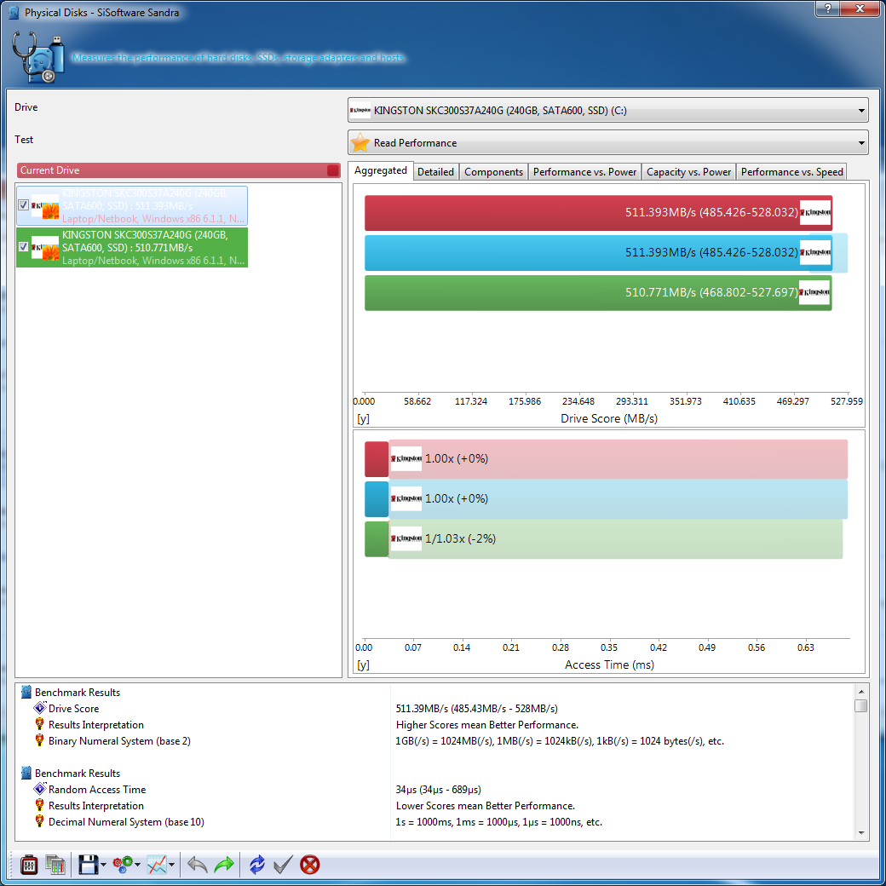Image resolution: width=886 pixels, height=886 pixels.
Task: Click the first Benchmark Results heading icon
Action: [x=26, y=692]
